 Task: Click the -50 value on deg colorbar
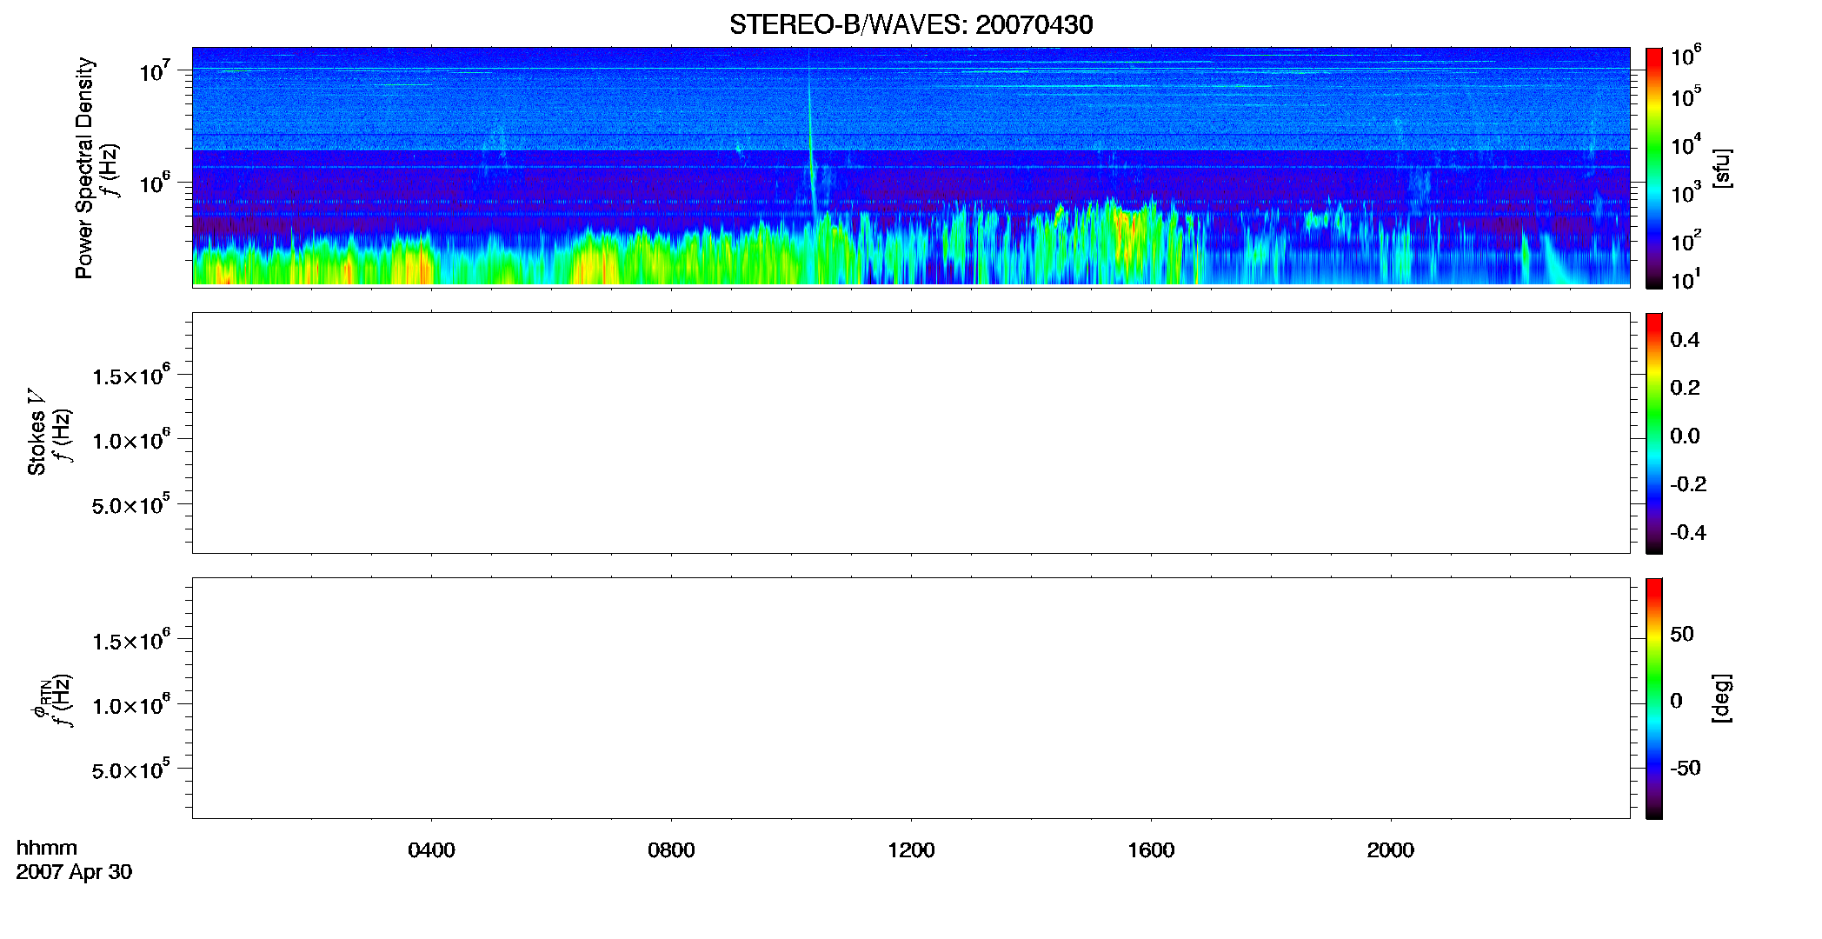1686,769
